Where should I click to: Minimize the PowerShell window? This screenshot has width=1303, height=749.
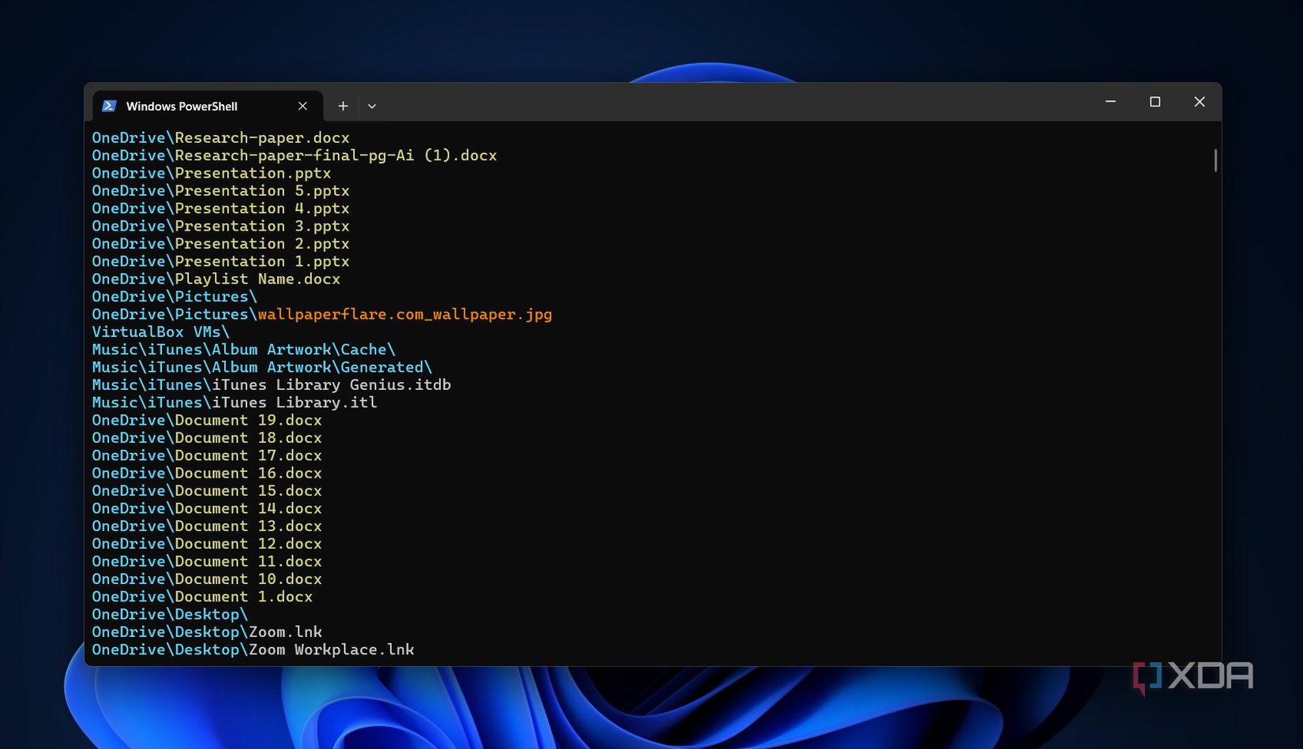pyautogui.click(x=1110, y=102)
